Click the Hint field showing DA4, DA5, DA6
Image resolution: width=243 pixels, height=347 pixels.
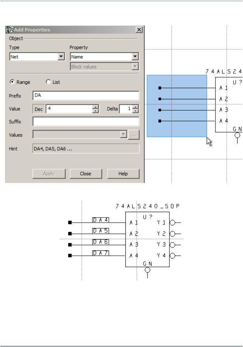coord(86,148)
